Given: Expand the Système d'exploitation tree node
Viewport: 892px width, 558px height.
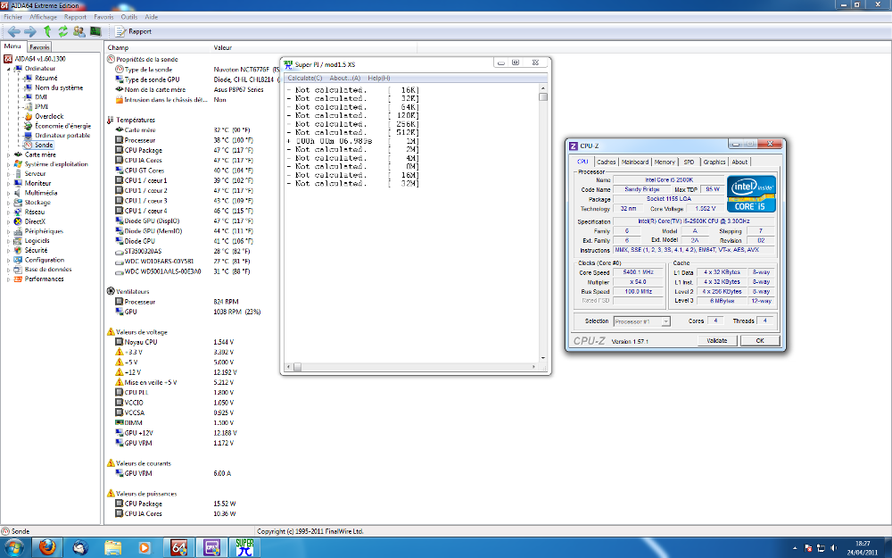Looking at the screenshot, I should coord(9,164).
